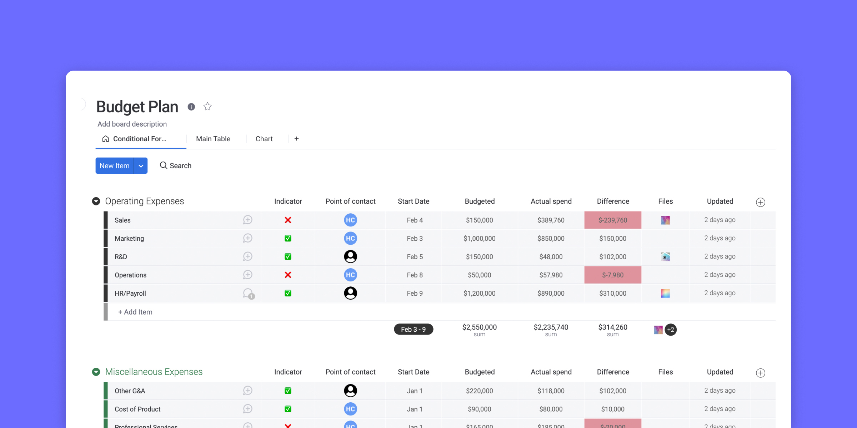The width and height of the screenshot is (857, 428).
Task: Click the Search input field
Action: tap(180, 165)
